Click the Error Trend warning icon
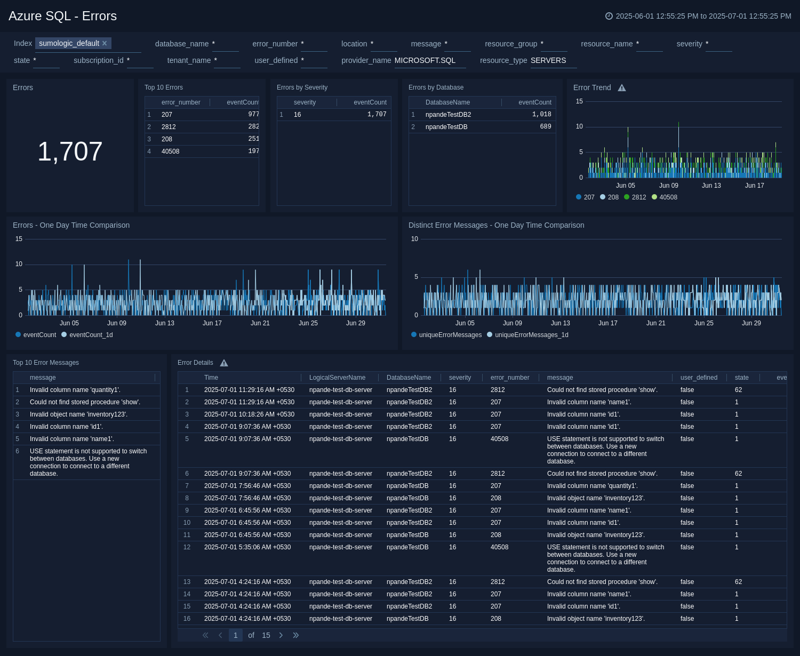The height and width of the screenshot is (656, 800). tap(622, 88)
